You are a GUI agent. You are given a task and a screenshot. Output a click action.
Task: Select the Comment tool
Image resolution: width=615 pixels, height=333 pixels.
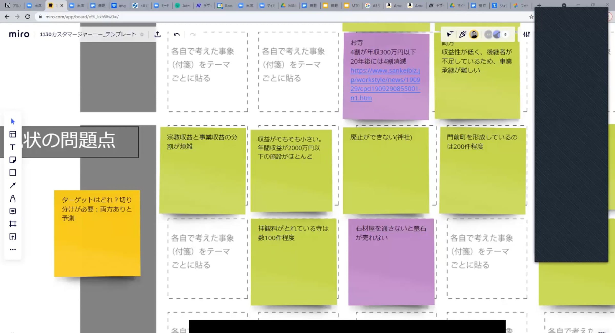tap(13, 211)
